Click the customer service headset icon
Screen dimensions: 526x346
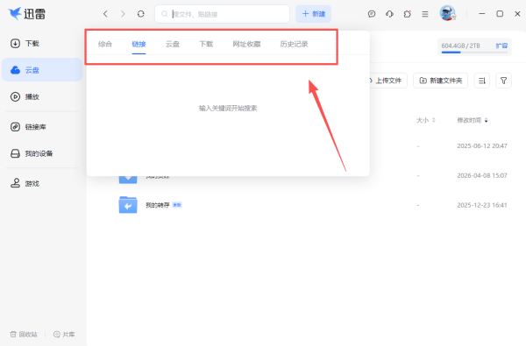pos(389,14)
